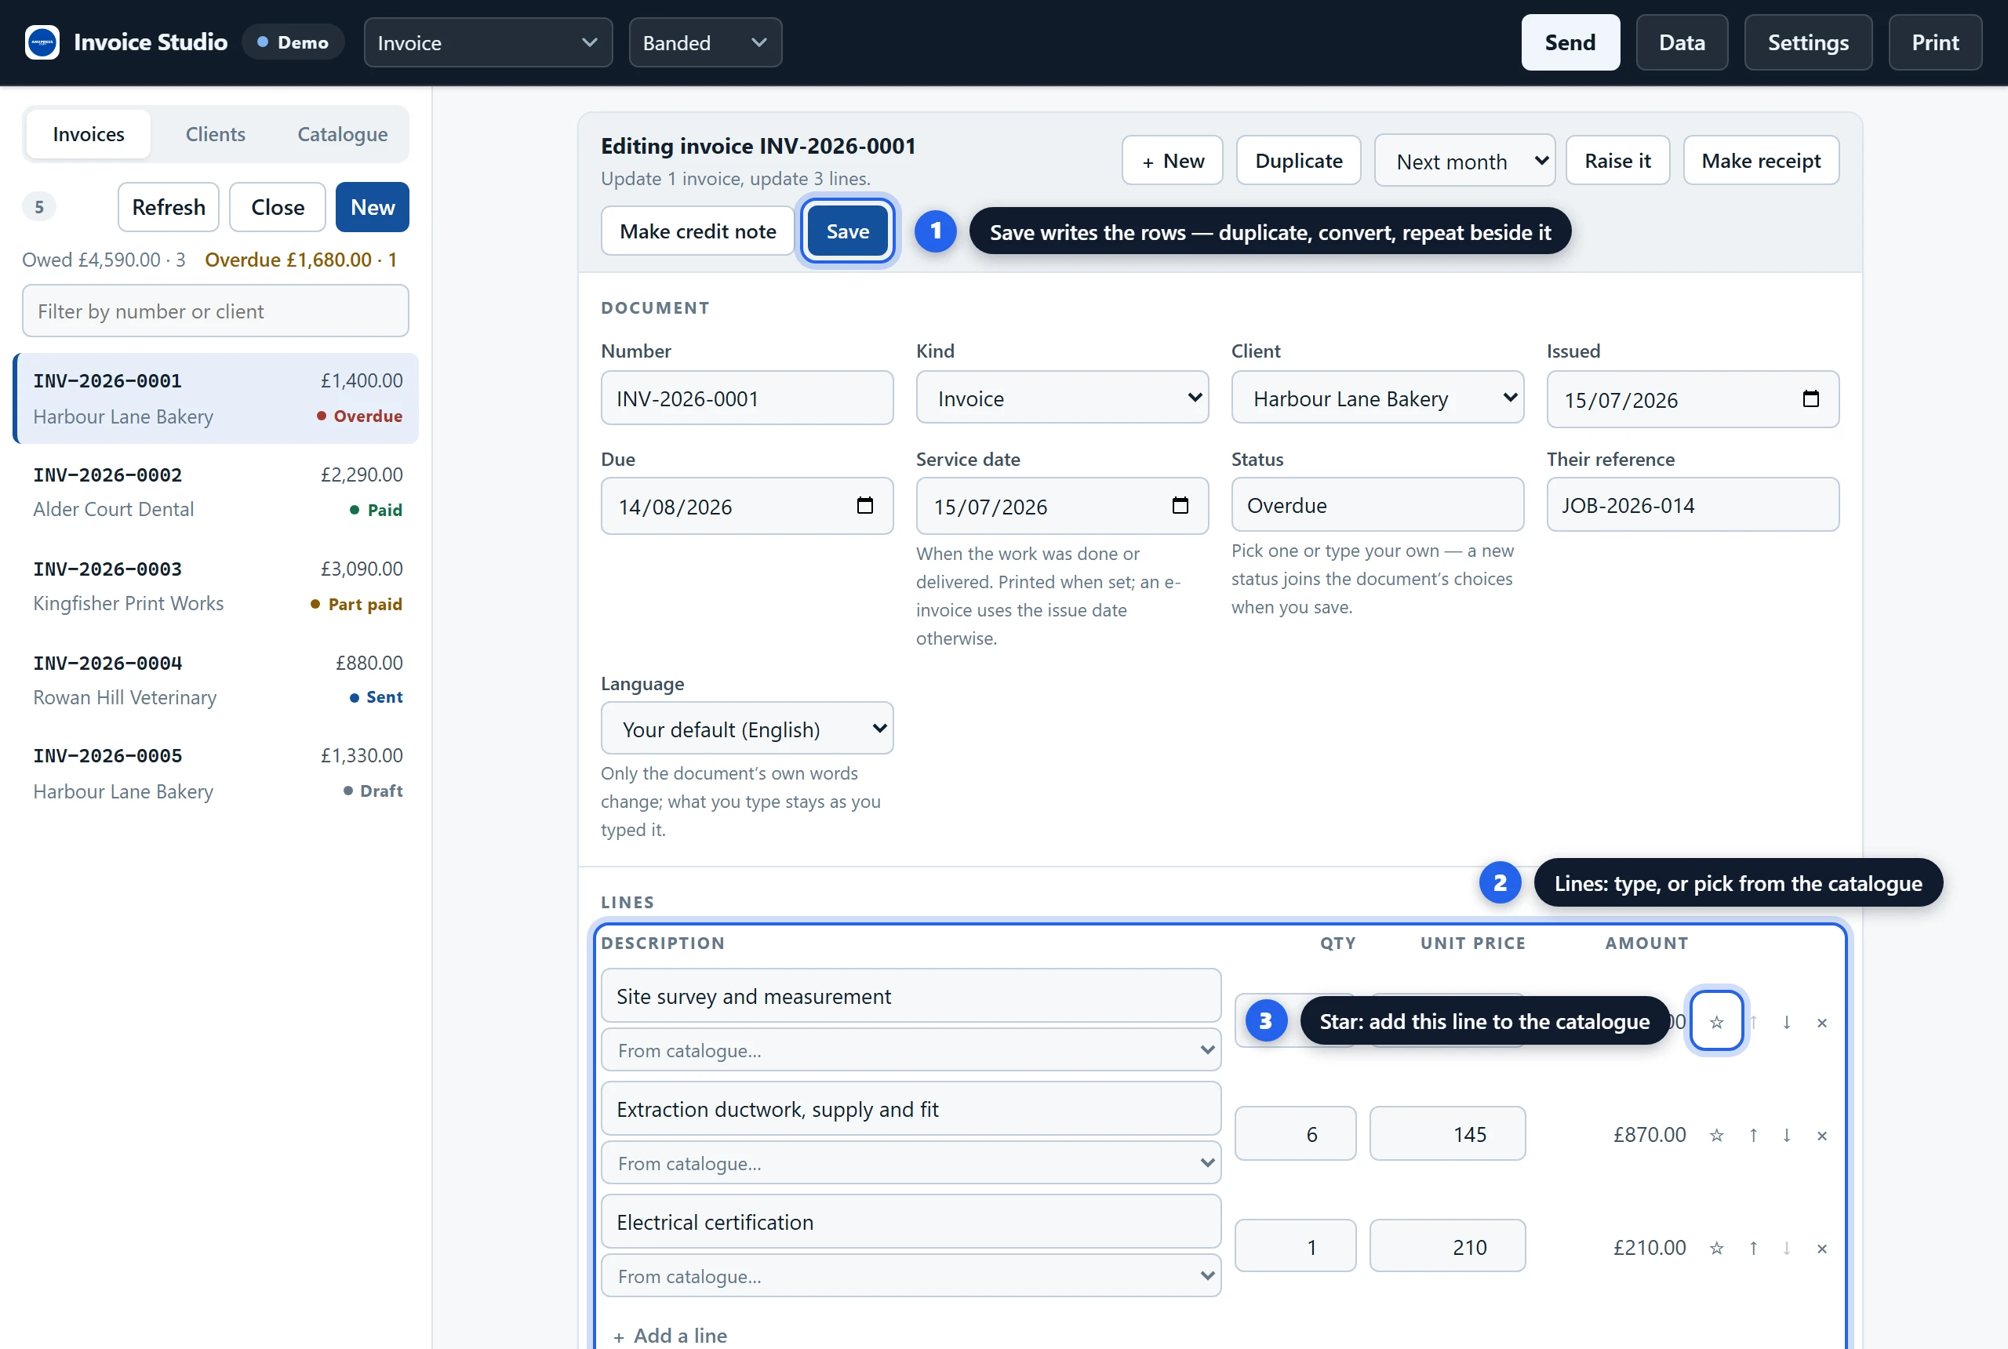Click the Site survey and measurement description field
This screenshot has height=1349, width=2008.
pyautogui.click(x=910, y=995)
